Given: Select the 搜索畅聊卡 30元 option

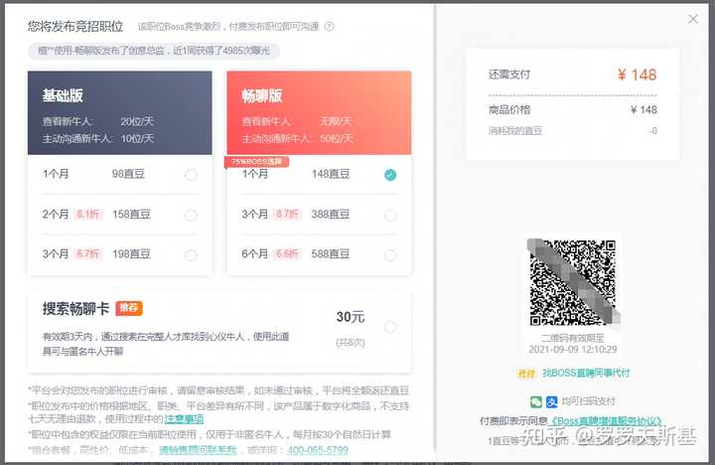Looking at the screenshot, I should click(x=390, y=327).
